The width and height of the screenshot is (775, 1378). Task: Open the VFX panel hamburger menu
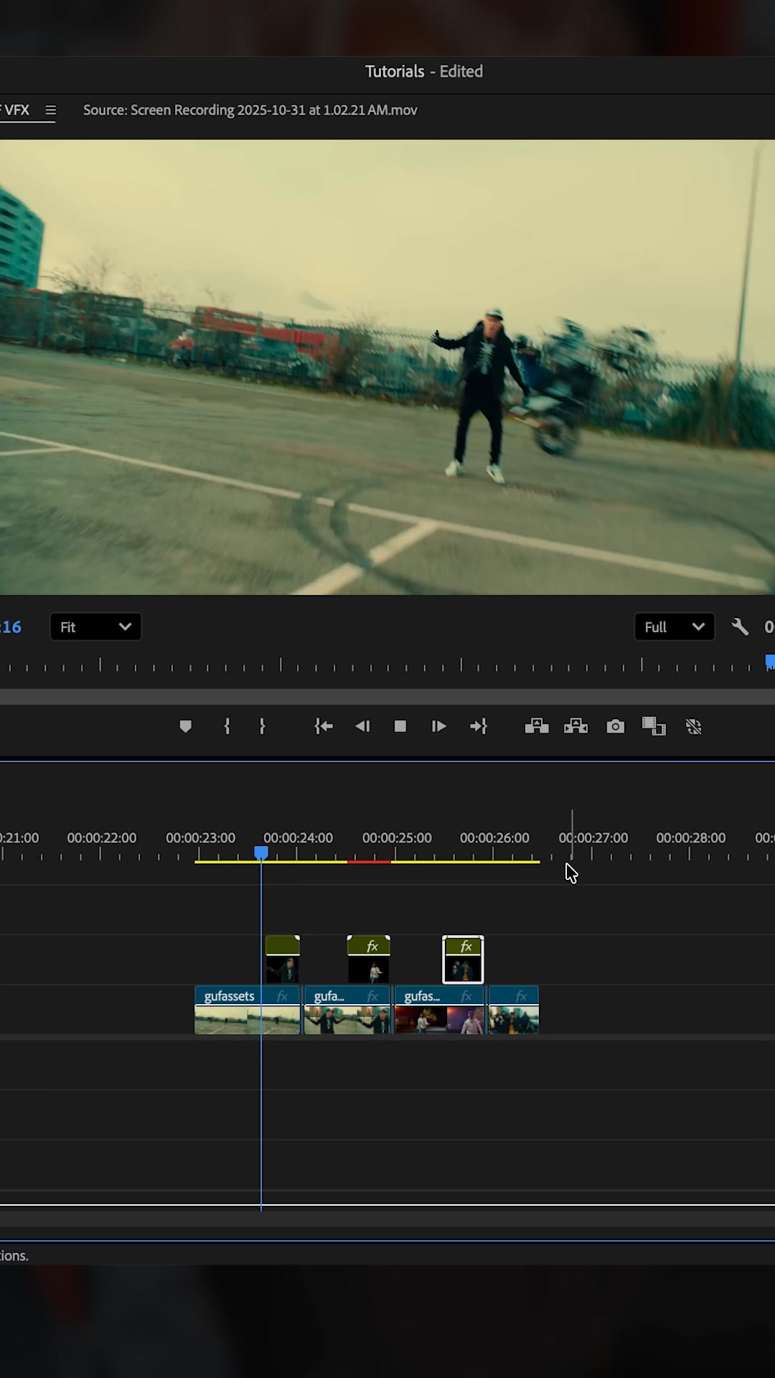[x=50, y=110]
